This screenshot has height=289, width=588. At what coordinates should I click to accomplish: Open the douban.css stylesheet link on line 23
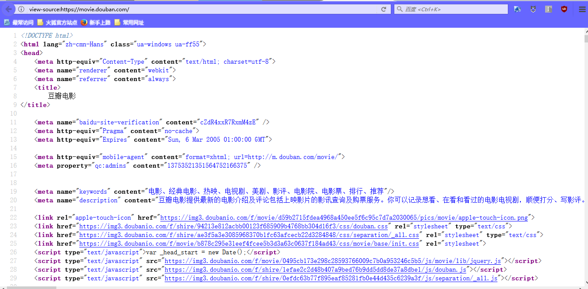pyautogui.click(x=234, y=227)
